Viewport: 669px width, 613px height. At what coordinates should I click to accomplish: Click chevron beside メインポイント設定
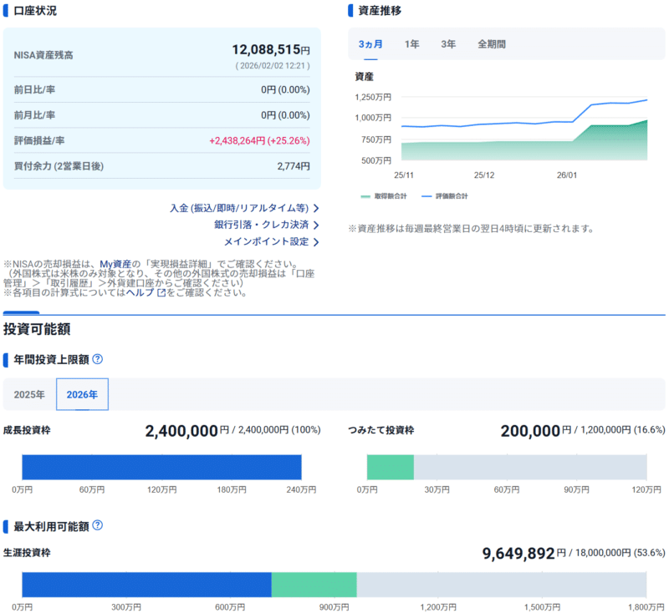[316, 242]
